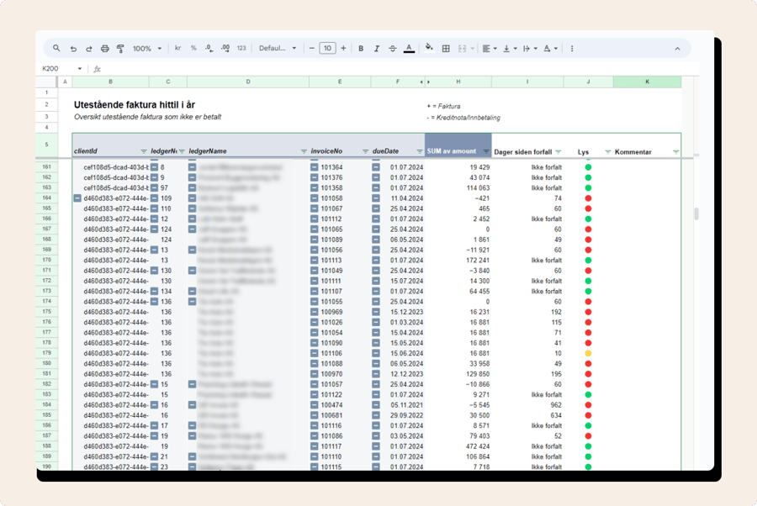
Task: Select column B header
Action: (110, 82)
